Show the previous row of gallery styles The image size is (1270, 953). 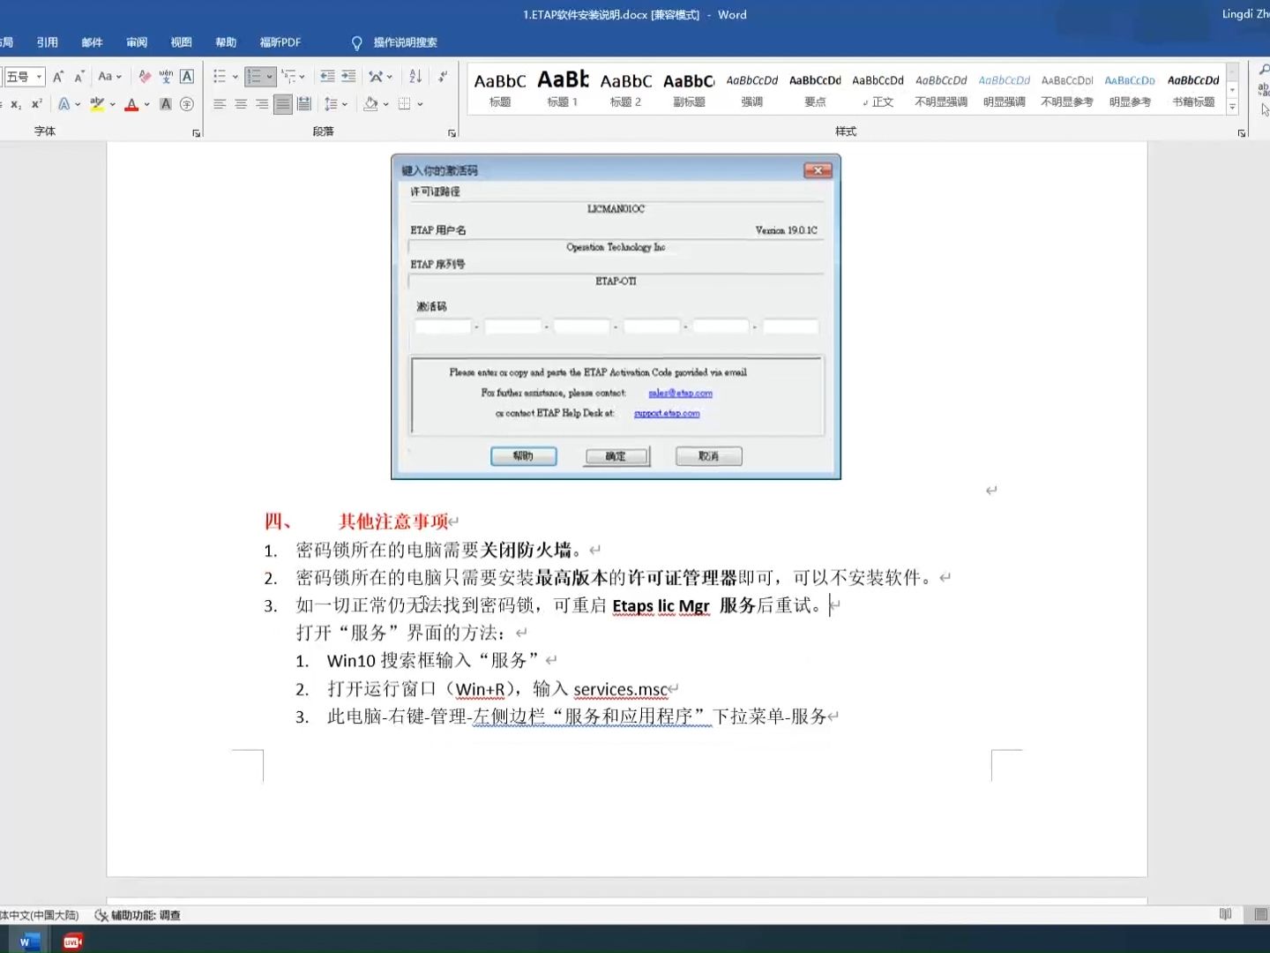(x=1232, y=71)
